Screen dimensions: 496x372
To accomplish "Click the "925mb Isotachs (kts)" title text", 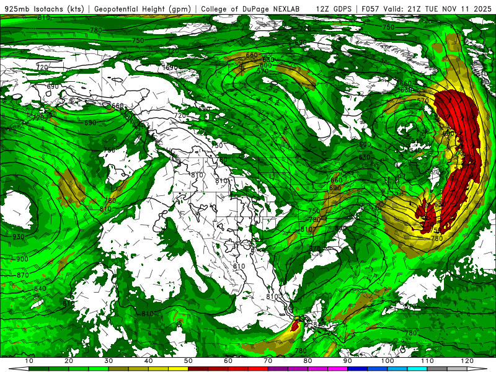I will (x=45, y=9).
